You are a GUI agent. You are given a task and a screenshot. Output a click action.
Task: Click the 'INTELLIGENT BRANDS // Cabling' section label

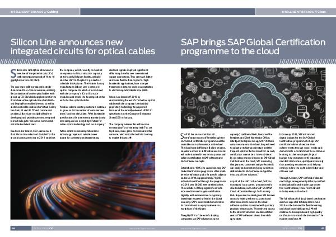click(x=34, y=12)
